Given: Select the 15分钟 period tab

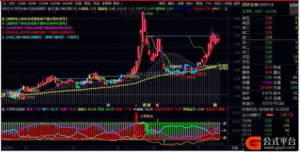Looking at the screenshot, I should (x=43, y=3).
